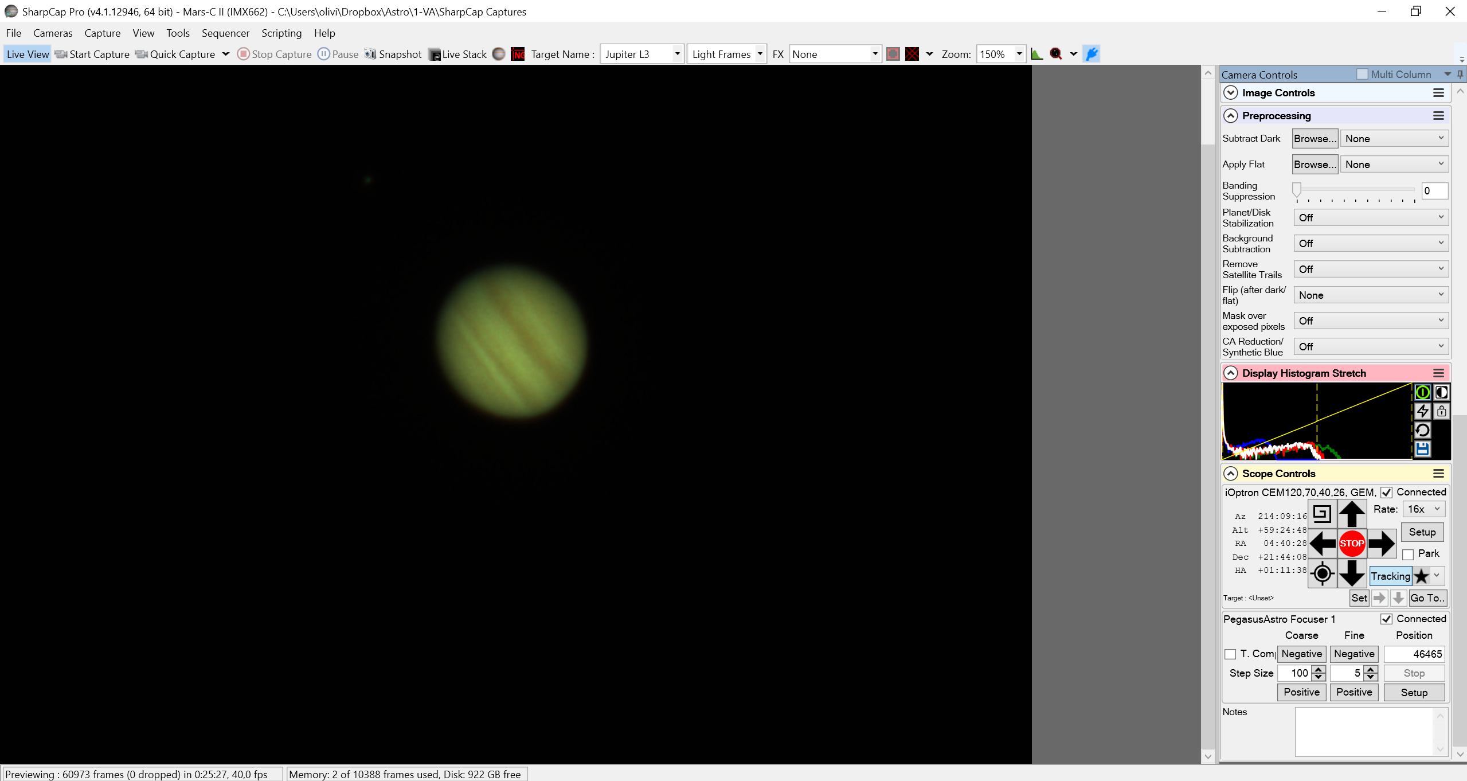1467x781 pixels.
Task: Click the Snapshot toolbar button
Action: (393, 54)
